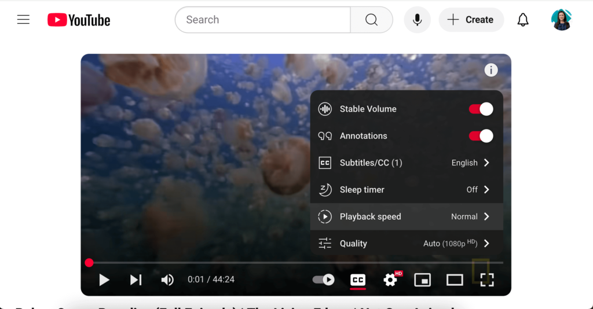Open the Quality menu item

[x=407, y=243]
